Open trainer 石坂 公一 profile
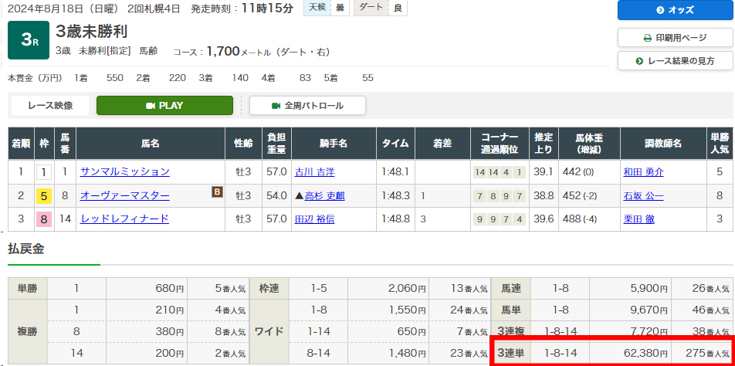This screenshot has width=735, height=366. (643, 196)
